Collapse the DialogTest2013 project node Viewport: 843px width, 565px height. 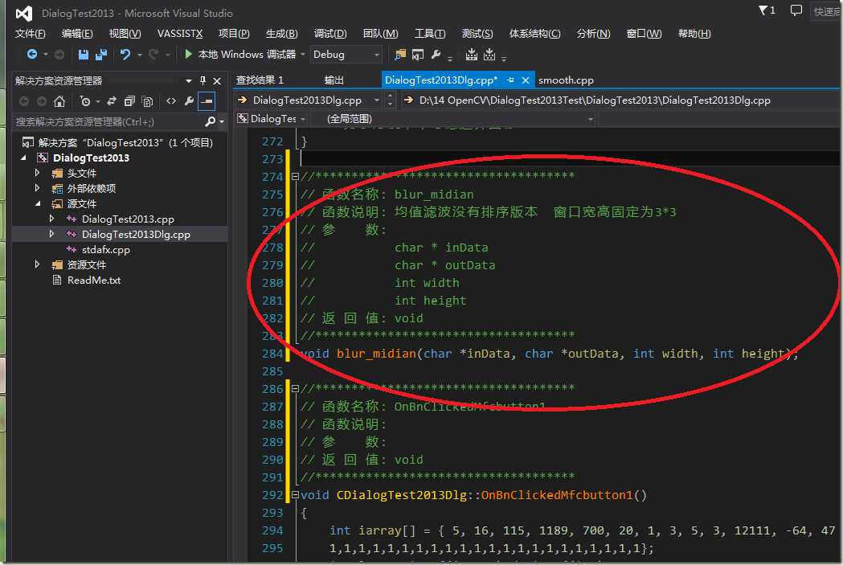pos(23,158)
